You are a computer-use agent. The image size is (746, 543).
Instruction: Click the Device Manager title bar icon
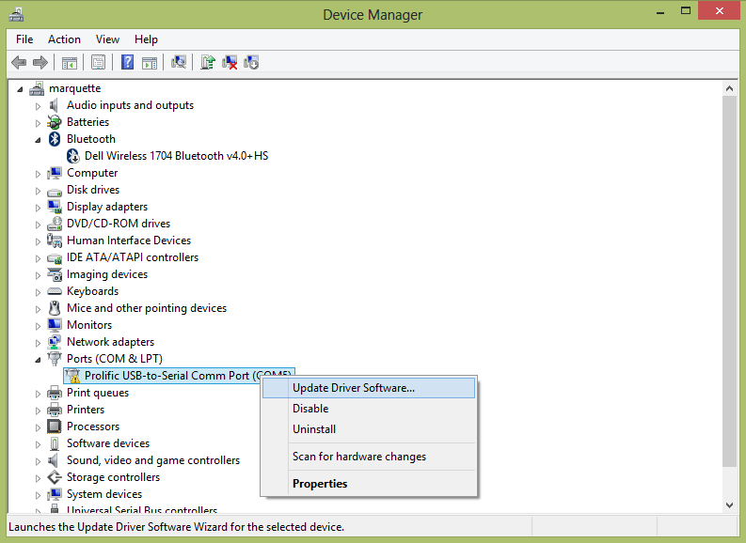(16, 15)
